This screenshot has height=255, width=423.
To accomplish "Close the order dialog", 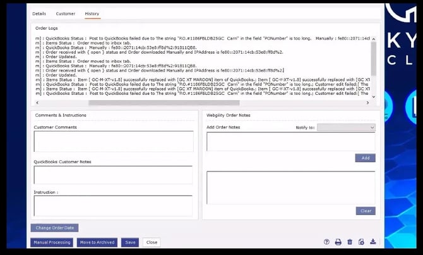I will click(152, 242).
